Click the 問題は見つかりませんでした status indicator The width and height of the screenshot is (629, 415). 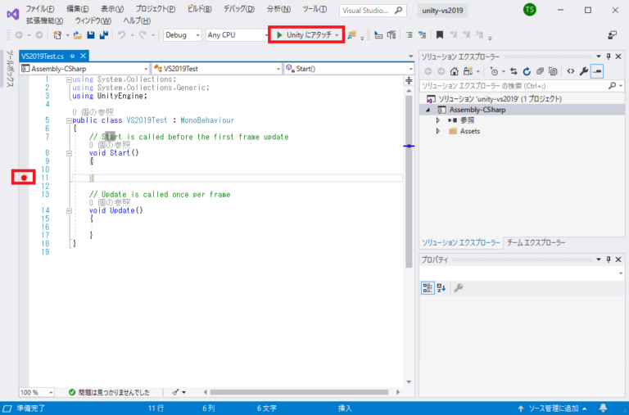click(x=109, y=392)
